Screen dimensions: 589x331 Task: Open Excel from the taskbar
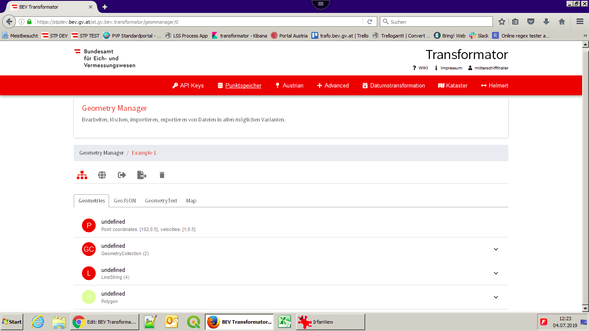[x=284, y=322]
